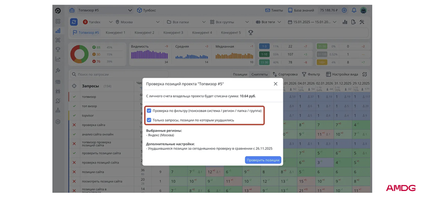425x197 pixels.
Task: Click the export report file icon
Action: click(x=353, y=22)
